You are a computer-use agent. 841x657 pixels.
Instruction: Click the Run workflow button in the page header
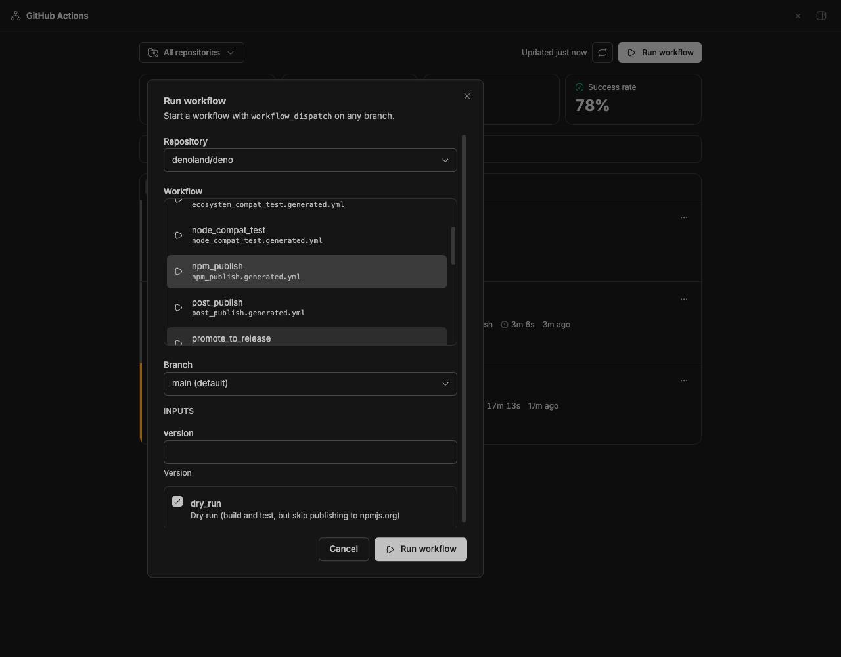tap(660, 53)
